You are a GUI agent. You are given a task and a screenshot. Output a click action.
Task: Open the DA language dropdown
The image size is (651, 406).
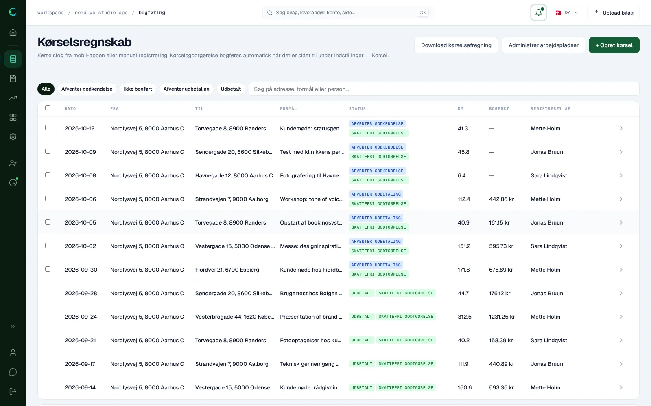click(567, 13)
